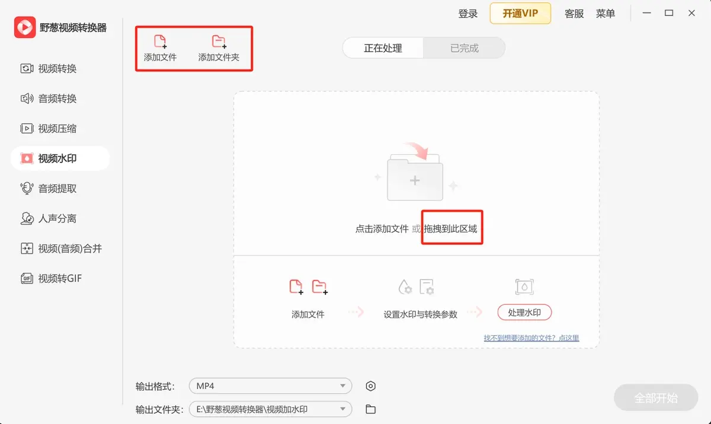Click the 添加文件 label in the step guide
Screen dimensions: 711x424
click(x=308, y=314)
